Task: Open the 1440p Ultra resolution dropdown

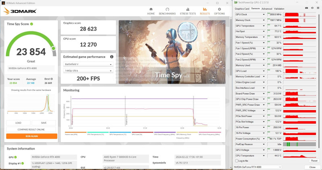Action: pyautogui.click(x=88, y=71)
